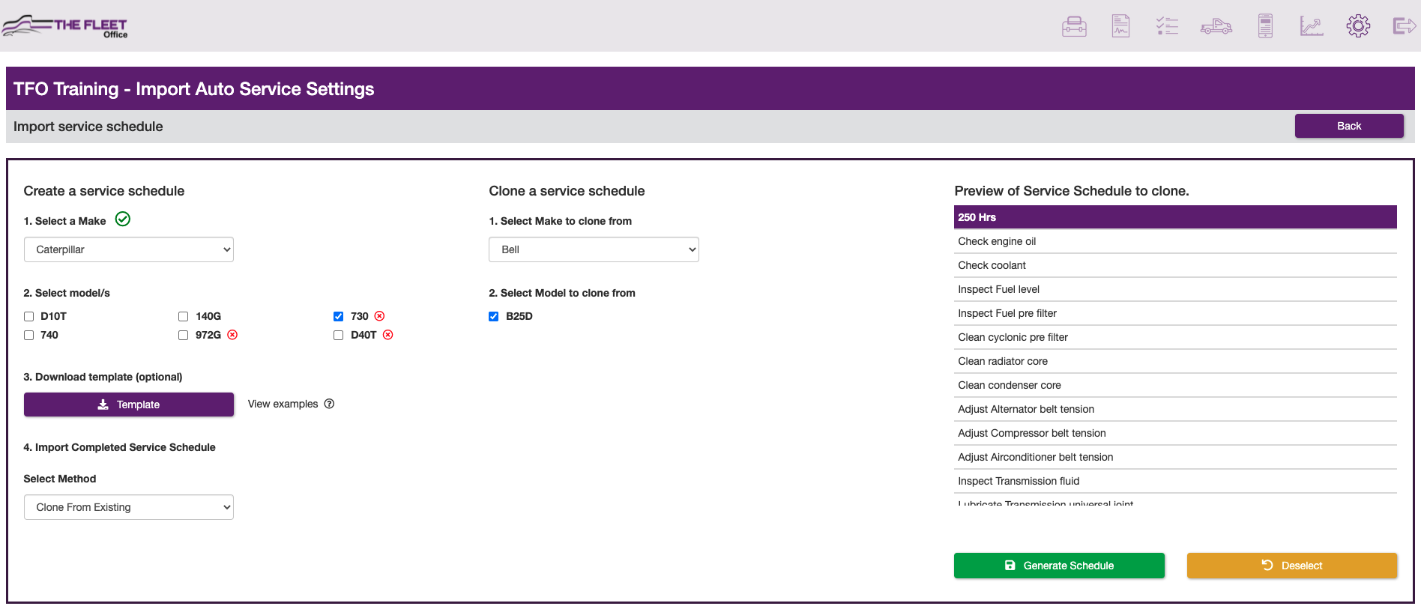This screenshot has width=1421, height=615.
Task: Tick the 972G model checkbox
Action: [183, 335]
